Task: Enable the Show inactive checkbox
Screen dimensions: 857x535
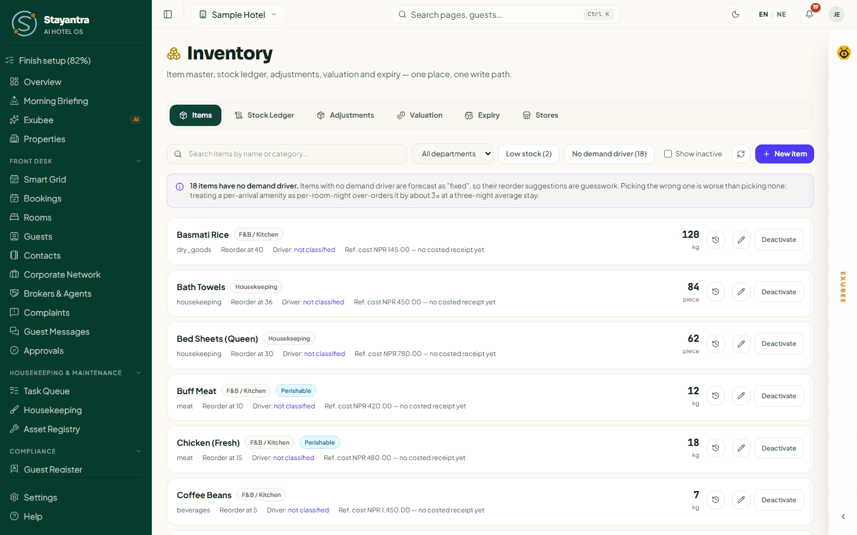Action: point(668,154)
